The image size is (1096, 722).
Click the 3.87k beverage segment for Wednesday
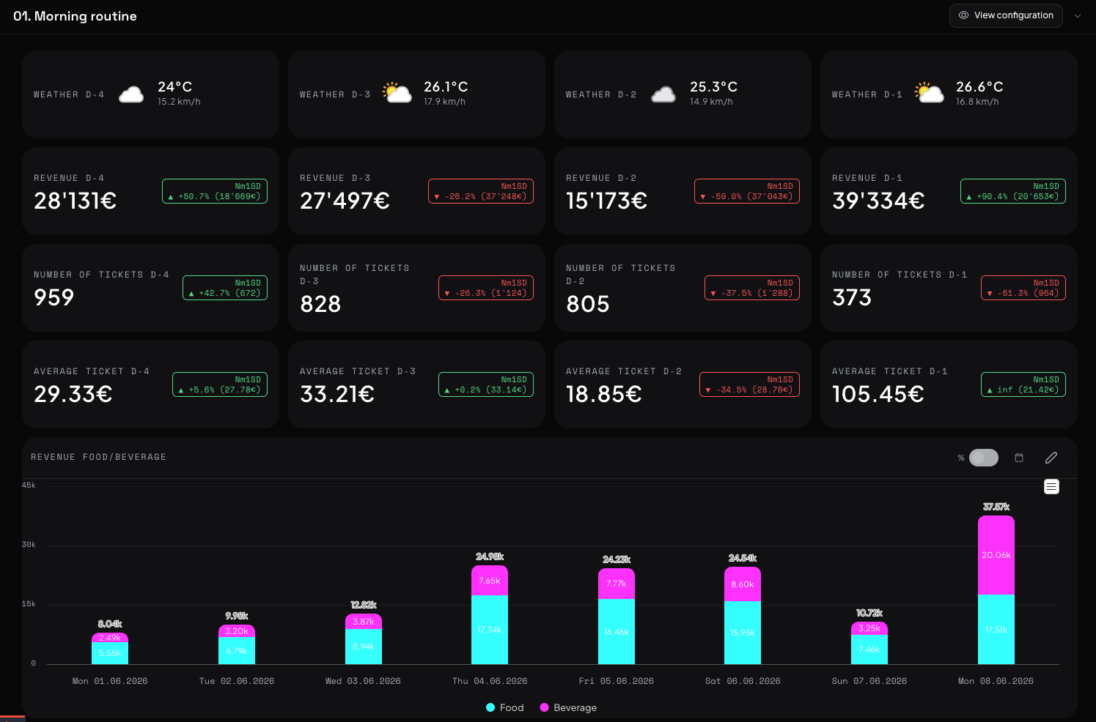tap(364, 622)
